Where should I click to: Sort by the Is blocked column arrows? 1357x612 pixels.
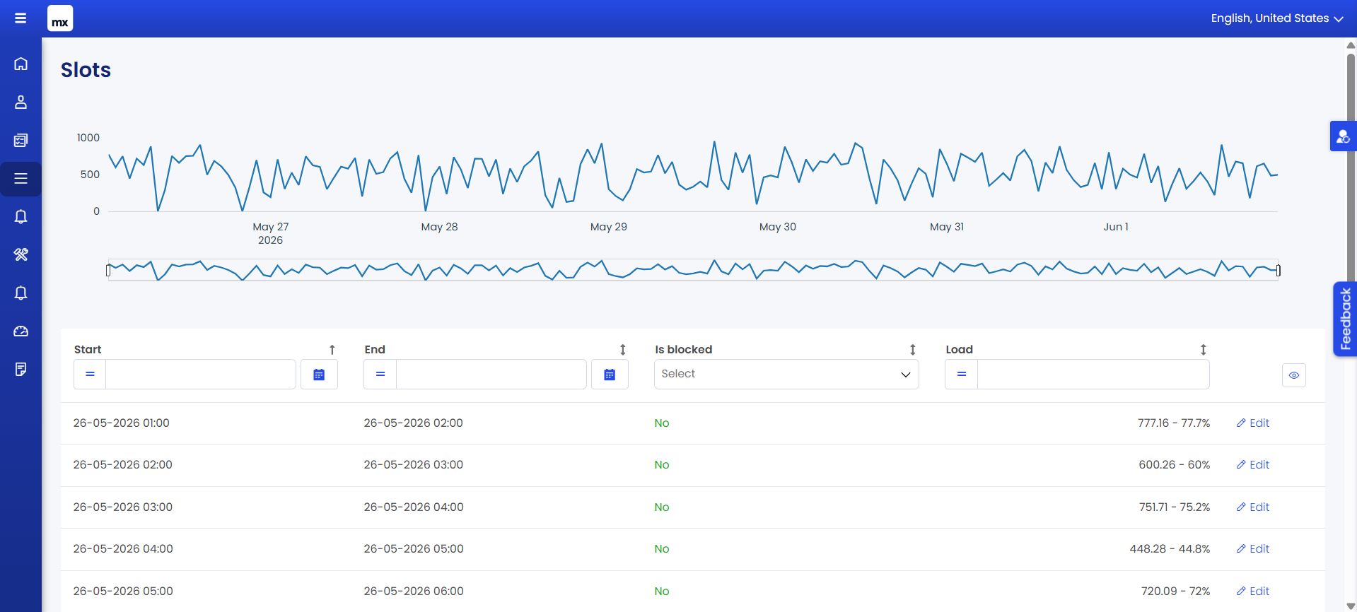coord(913,350)
